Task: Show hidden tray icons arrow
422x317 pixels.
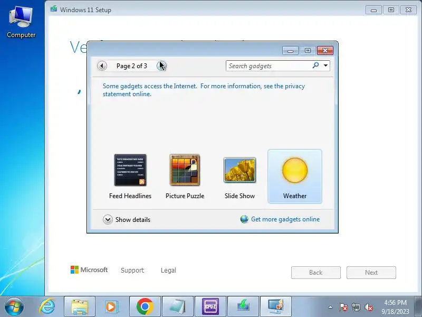Action: click(331, 307)
